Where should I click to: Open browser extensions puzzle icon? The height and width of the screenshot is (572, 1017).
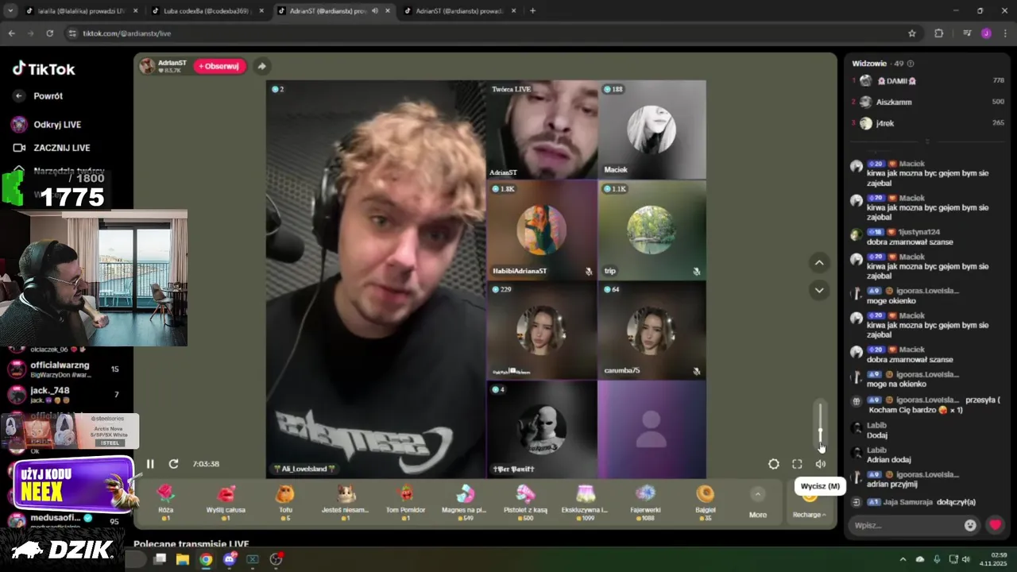pos(938,33)
